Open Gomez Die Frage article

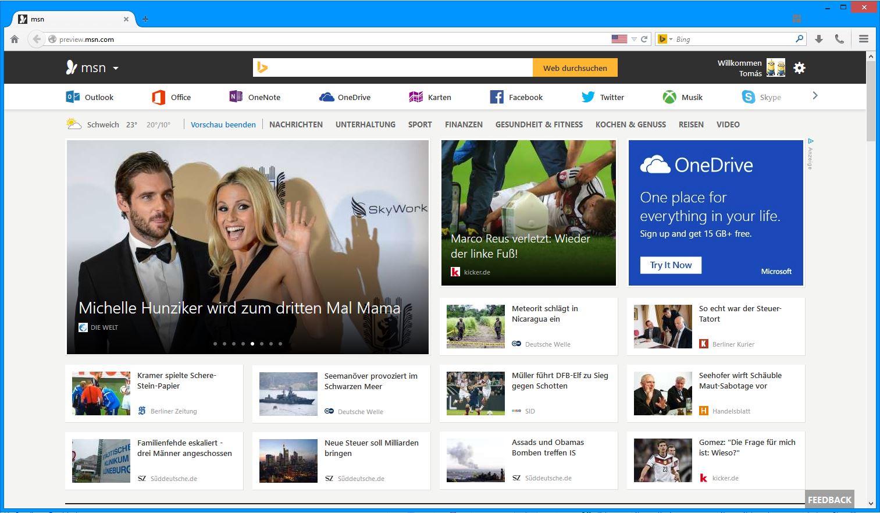[747, 447]
